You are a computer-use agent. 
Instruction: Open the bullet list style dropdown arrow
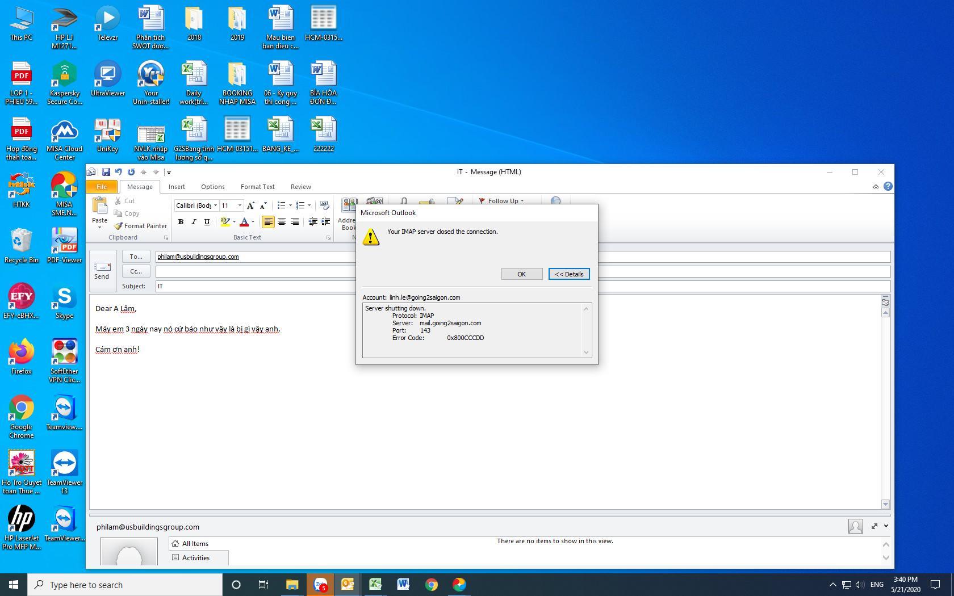click(290, 205)
